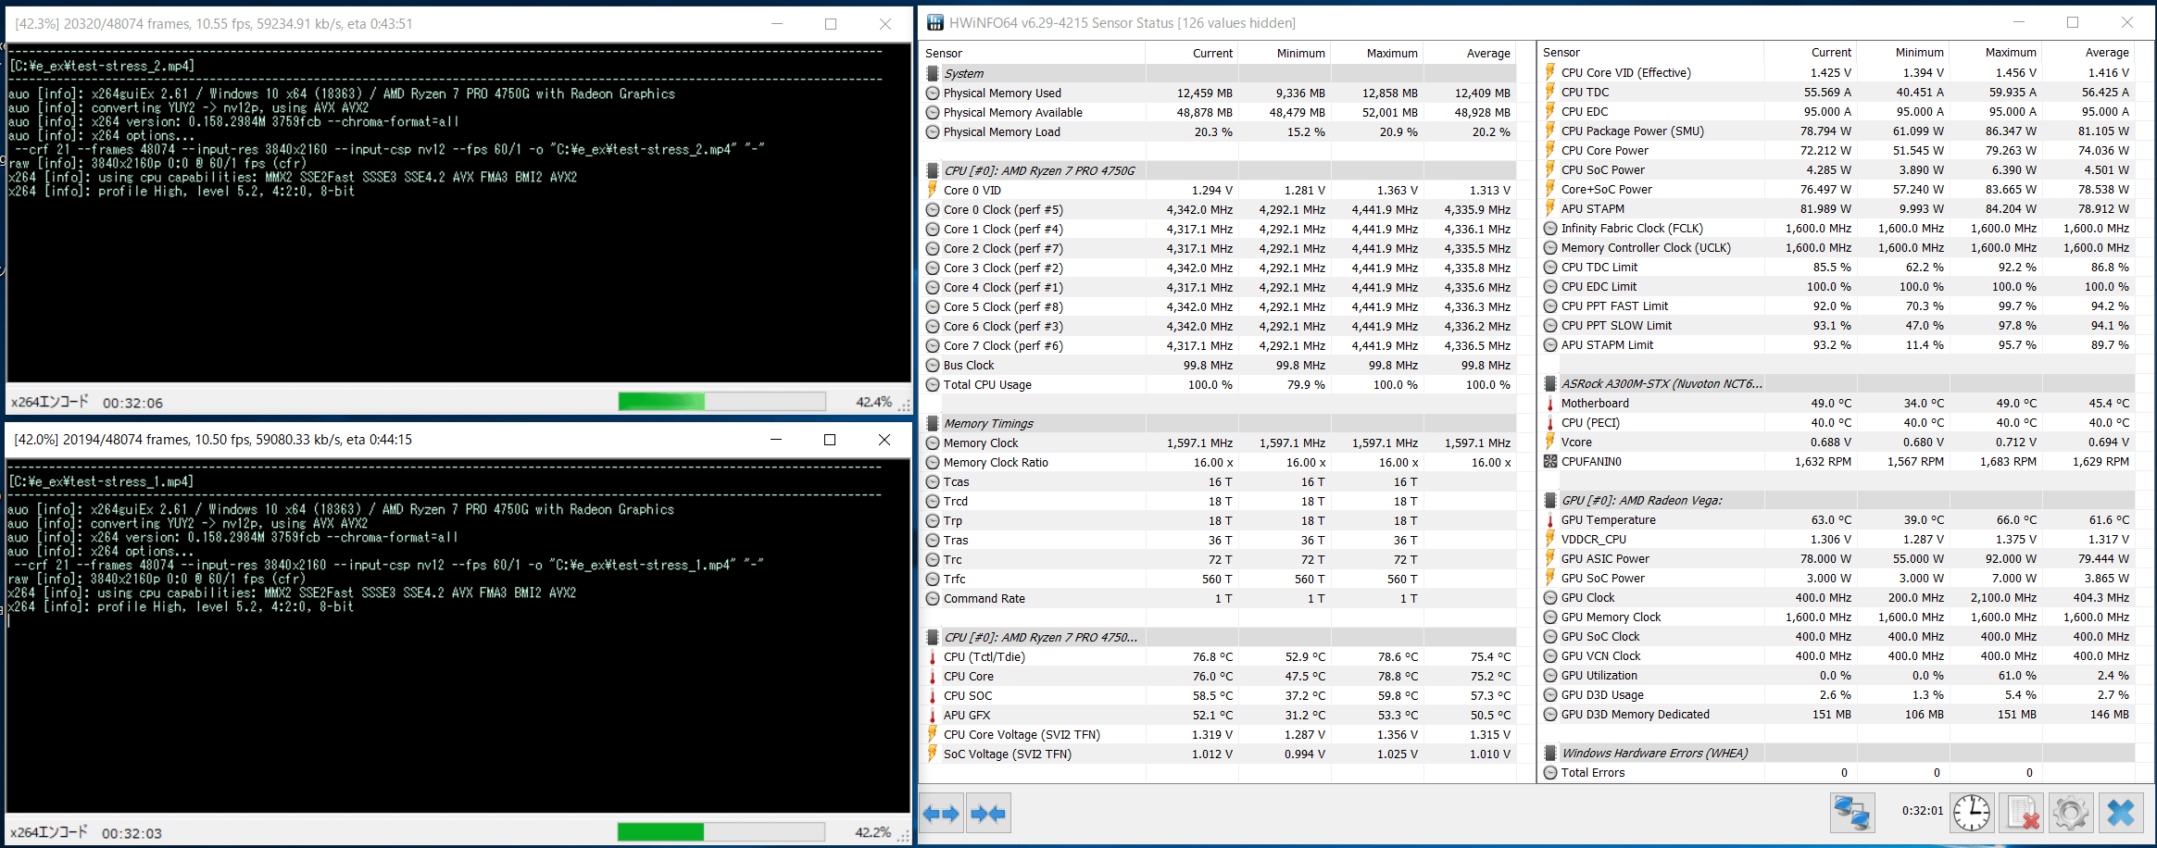Image resolution: width=2157 pixels, height=848 pixels.
Task: Click the System group chip icon
Action: pos(933,73)
